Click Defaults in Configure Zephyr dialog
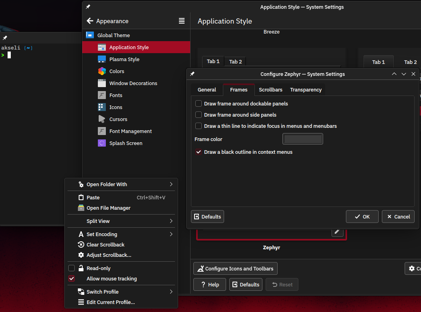Image resolution: width=421 pixels, height=312 pixels. 207,217
